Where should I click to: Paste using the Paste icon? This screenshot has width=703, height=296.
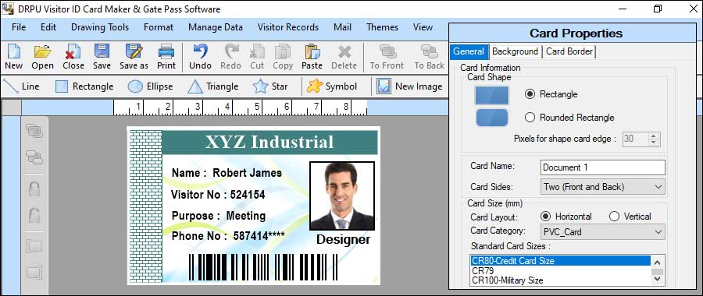tap(312, 57)
